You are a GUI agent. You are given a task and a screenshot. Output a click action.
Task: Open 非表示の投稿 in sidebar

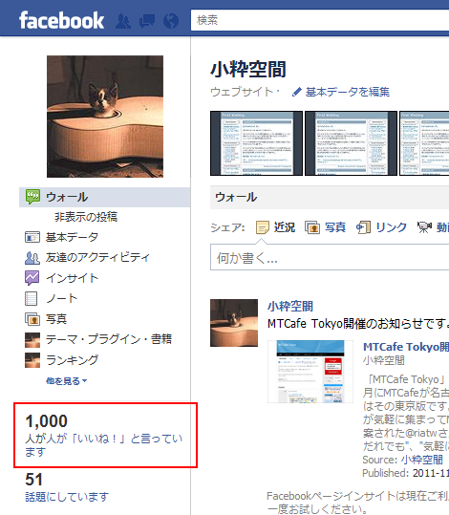pyautogui.click(x=86, y=217)
